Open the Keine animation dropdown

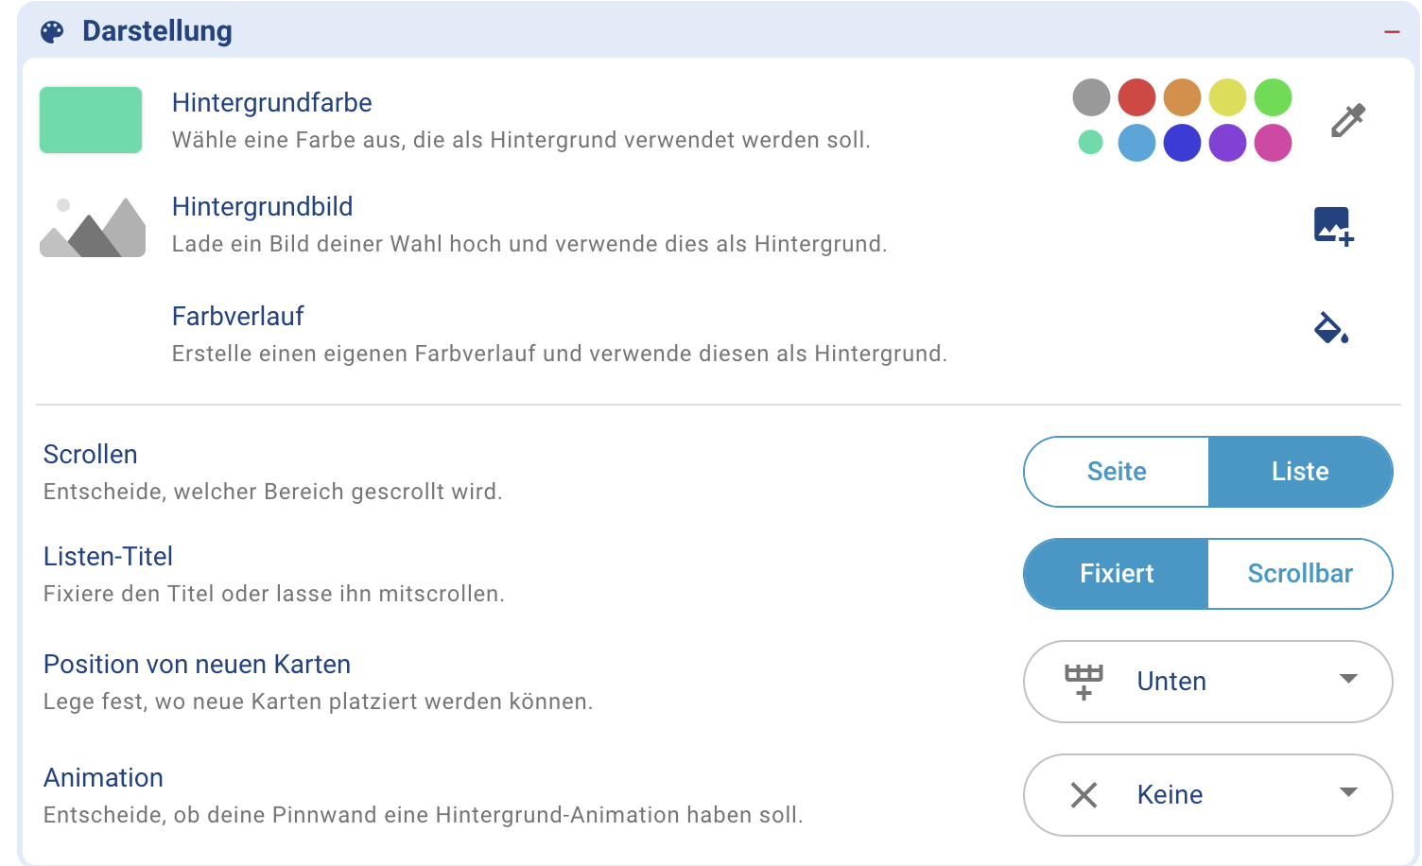pos(1348,794)
